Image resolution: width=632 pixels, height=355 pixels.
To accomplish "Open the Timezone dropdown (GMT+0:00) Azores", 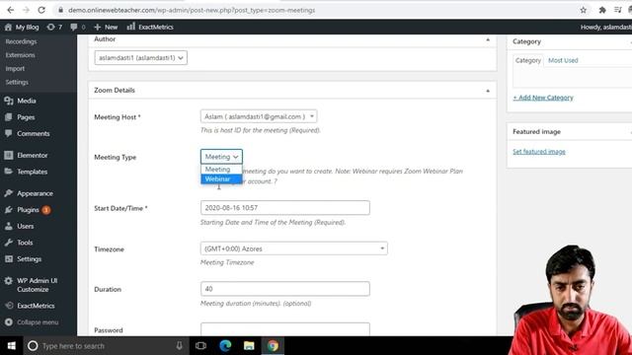I will click(294, 248).
